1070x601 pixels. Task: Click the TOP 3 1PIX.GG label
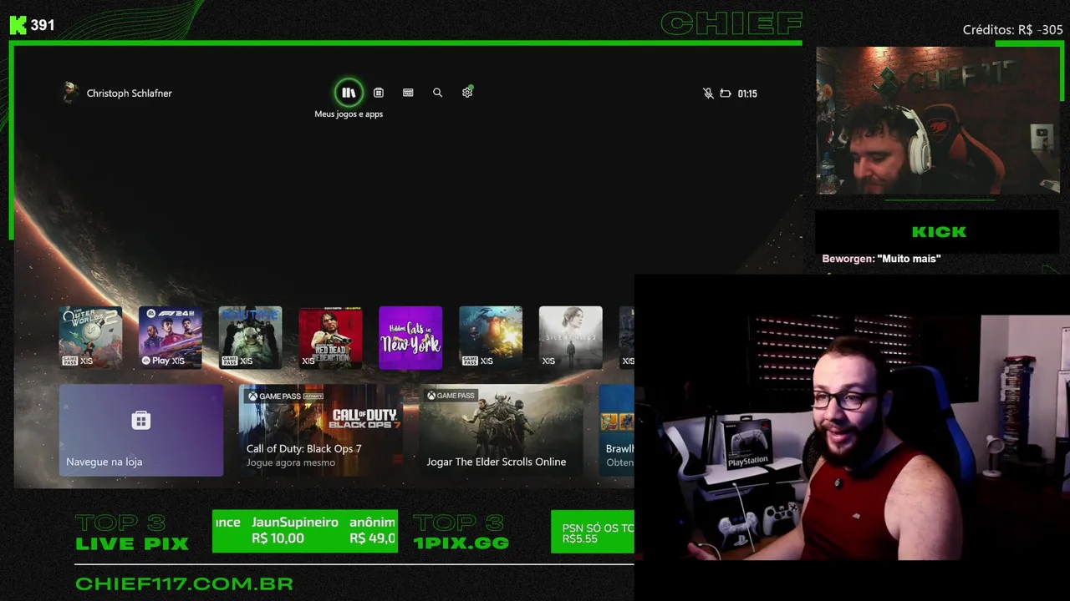click(x=461, y=533)
